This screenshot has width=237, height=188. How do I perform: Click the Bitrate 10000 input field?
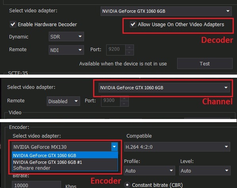[36, 185]
